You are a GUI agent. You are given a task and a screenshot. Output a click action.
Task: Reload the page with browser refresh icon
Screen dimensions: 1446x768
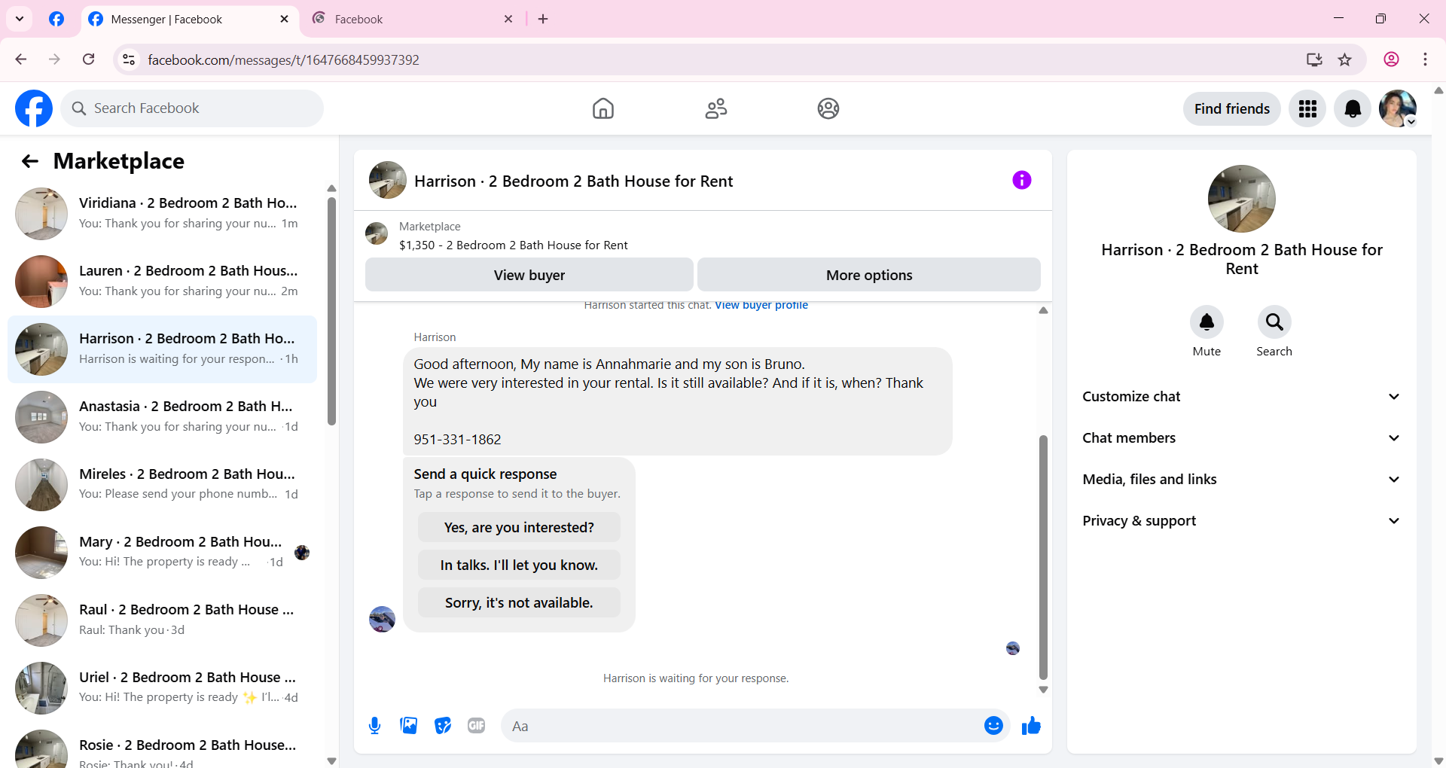tap(88, 59)
